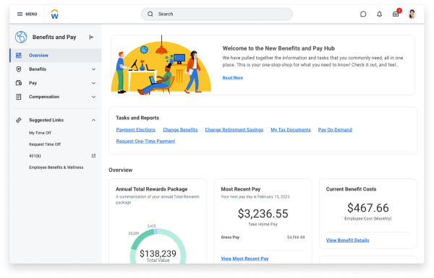The height and width of the screenshot is (278, 434).
Task: Open the notifications bell
Action: [x=380, y=14]
